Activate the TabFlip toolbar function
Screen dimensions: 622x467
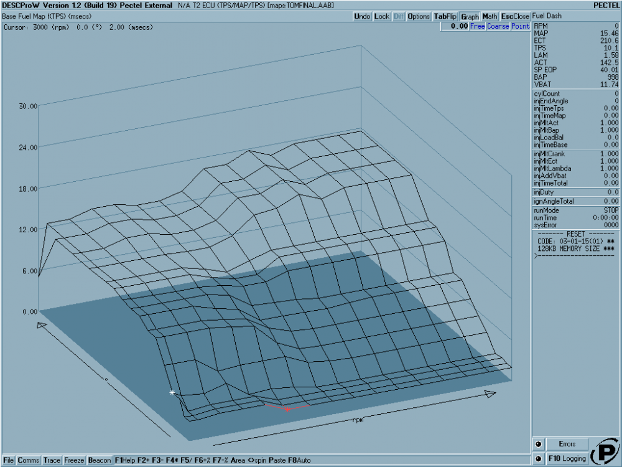446,17
